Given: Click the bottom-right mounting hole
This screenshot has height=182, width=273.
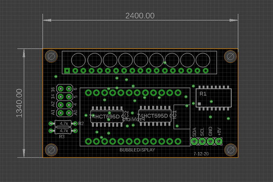Looking at the screenshot, I should (230, 149).
